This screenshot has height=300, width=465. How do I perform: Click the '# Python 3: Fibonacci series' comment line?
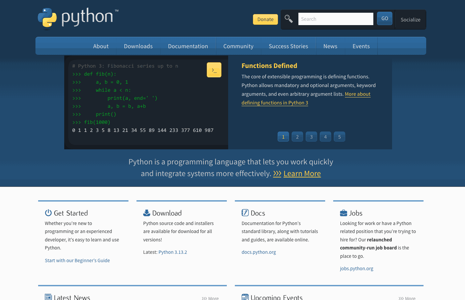coord(125,66)
